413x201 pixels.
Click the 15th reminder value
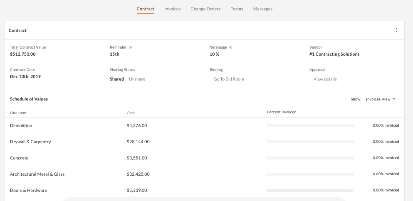pos(114,54)
